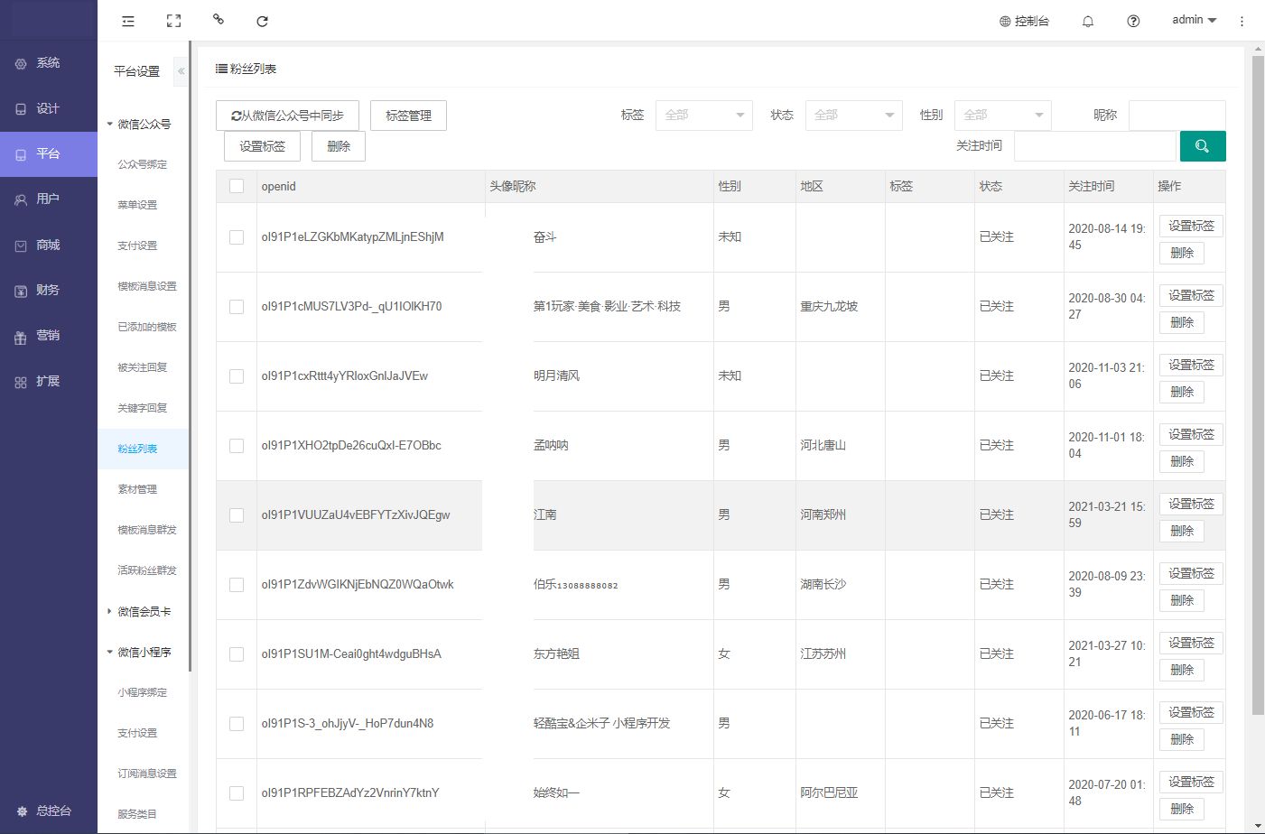The width and height of the screenshot is (1265, 834).
Task: Open 菜单设置 in the submenu
Action: [137, 205]
